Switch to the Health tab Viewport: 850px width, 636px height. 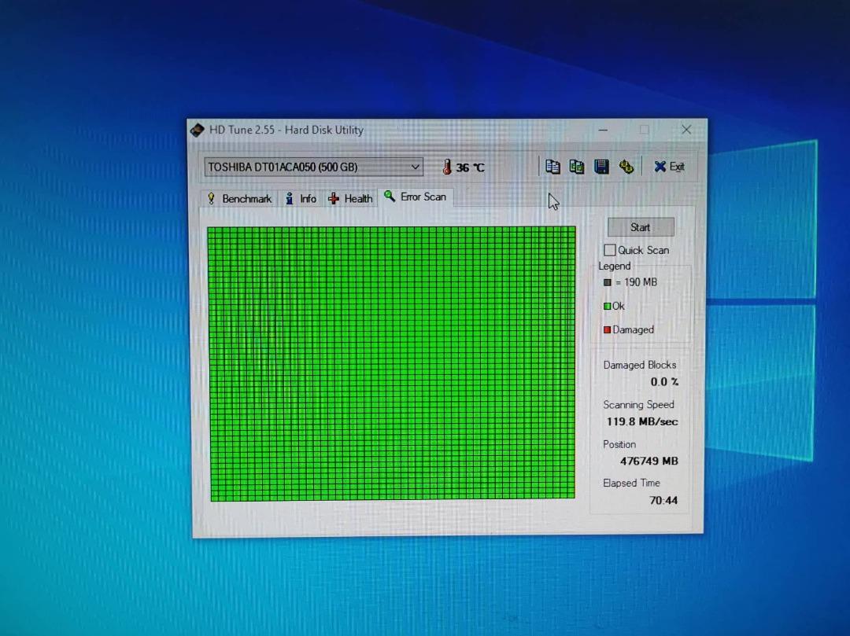(350, 199)
